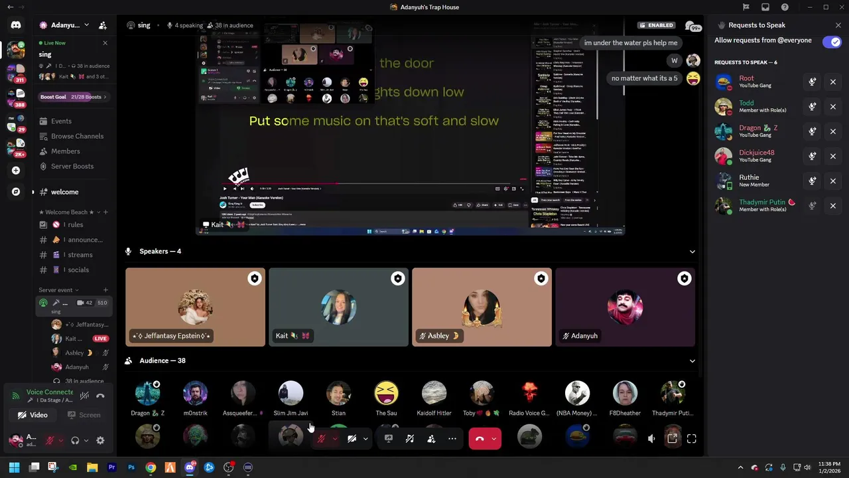Invite Root to speak on stage
This screenshot has width=849, height=478.
813,82
